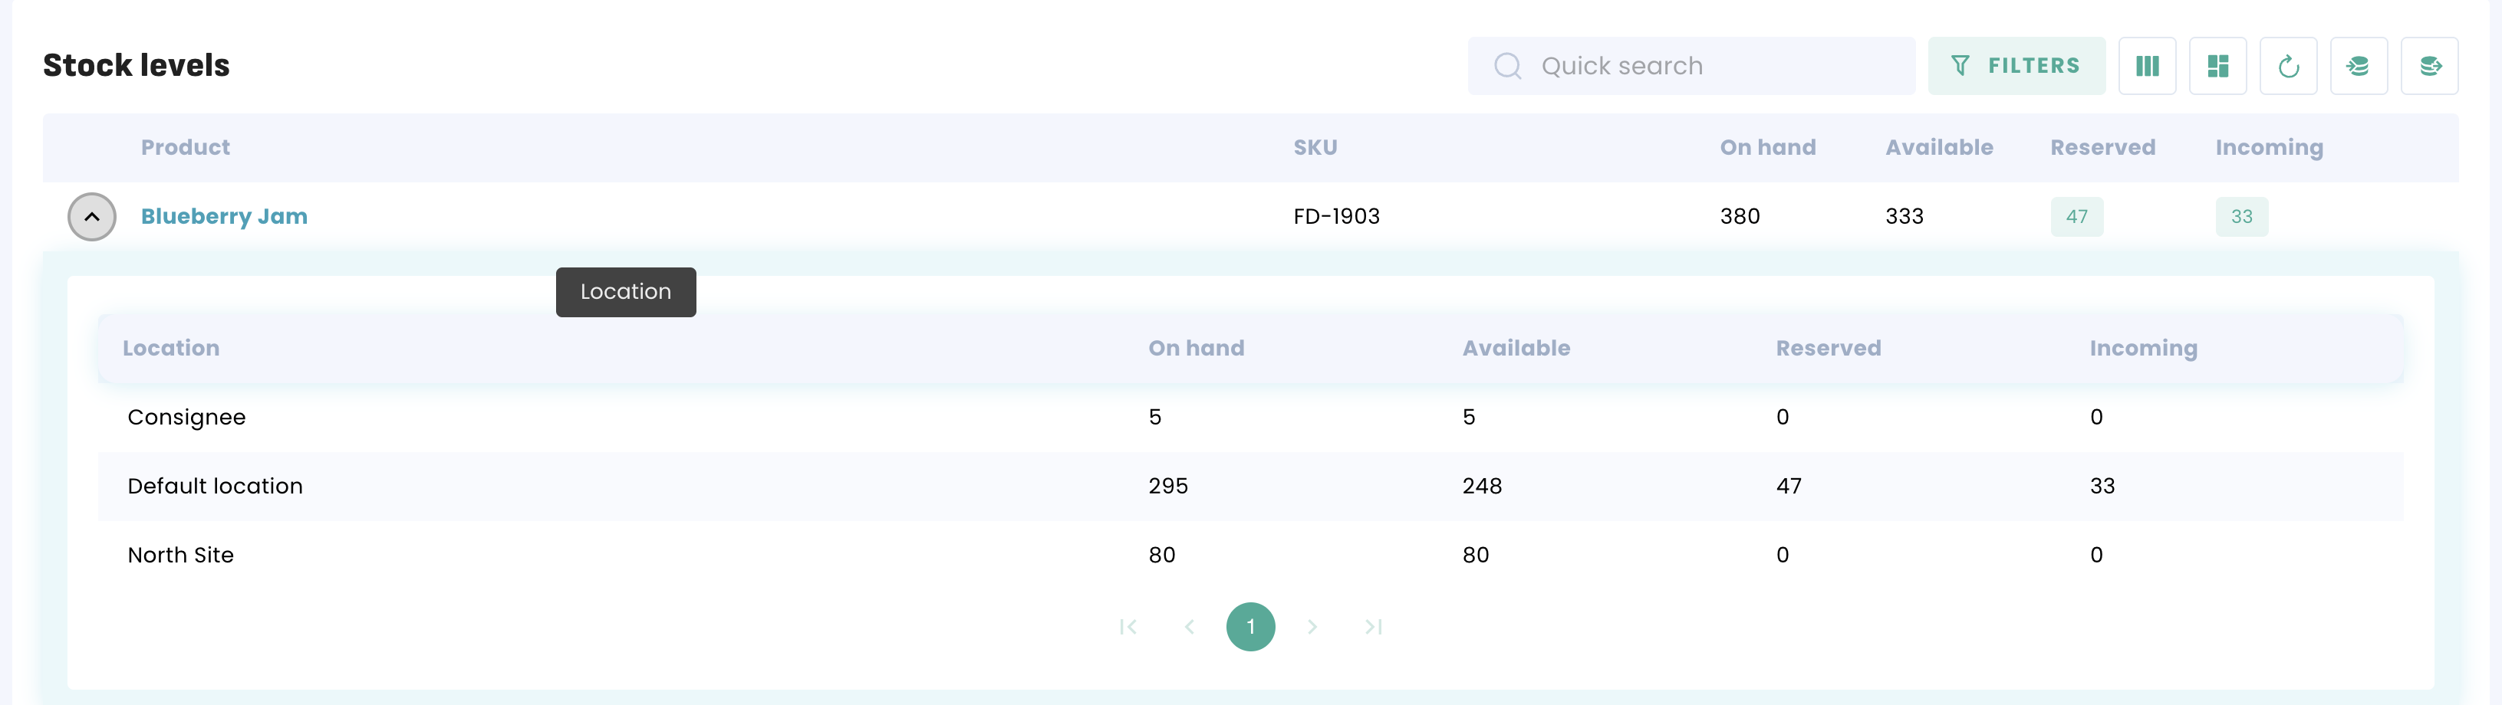Refresh the stock levels table
Viewport: 2502px width, 705px height.
(2288, 66)
